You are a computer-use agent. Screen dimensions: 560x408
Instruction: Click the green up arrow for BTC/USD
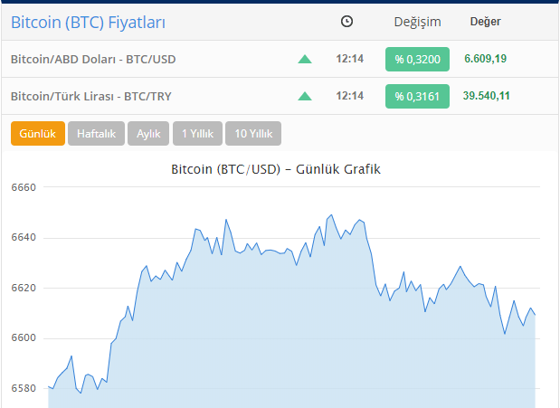point(305,59)
